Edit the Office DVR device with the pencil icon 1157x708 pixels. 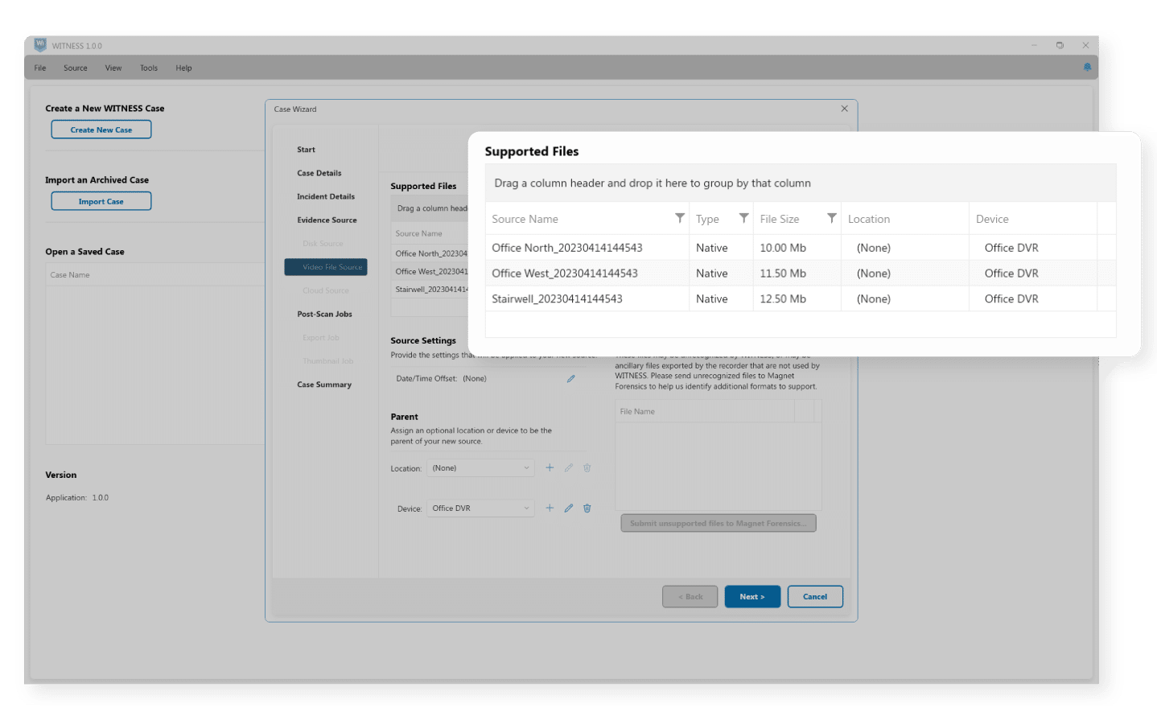[568, 508]
